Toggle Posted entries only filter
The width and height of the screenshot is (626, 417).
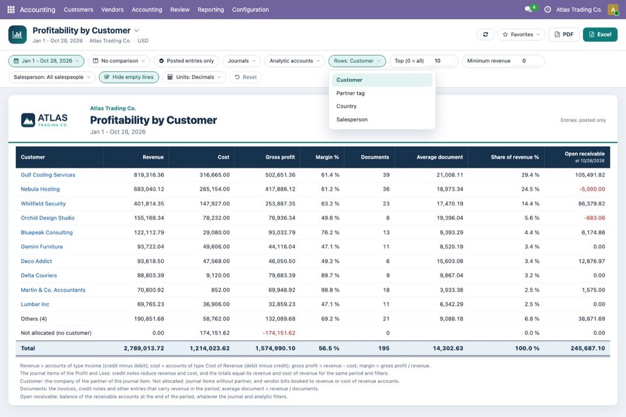pos(186,61)
